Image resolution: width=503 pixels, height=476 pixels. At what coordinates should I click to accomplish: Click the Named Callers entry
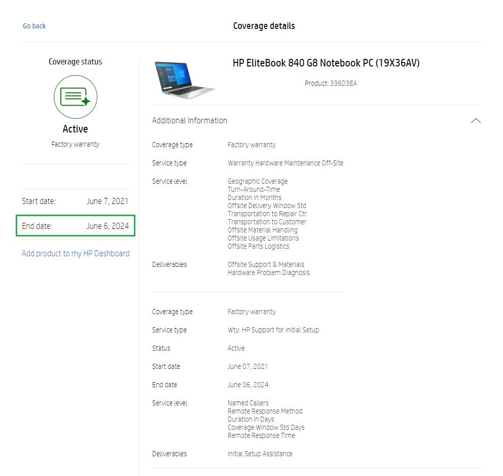248,403
